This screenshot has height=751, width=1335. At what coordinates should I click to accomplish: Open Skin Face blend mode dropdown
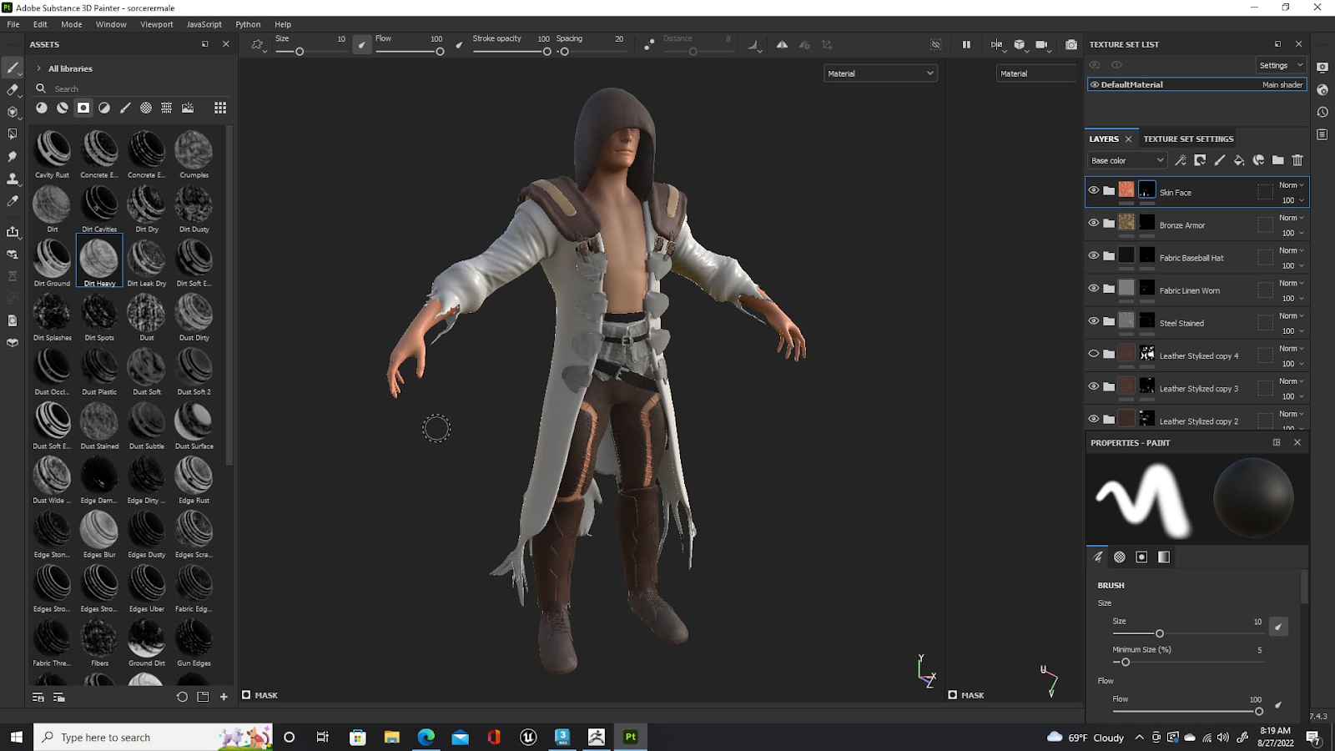pyautogui.click(x=1292, y=185)
